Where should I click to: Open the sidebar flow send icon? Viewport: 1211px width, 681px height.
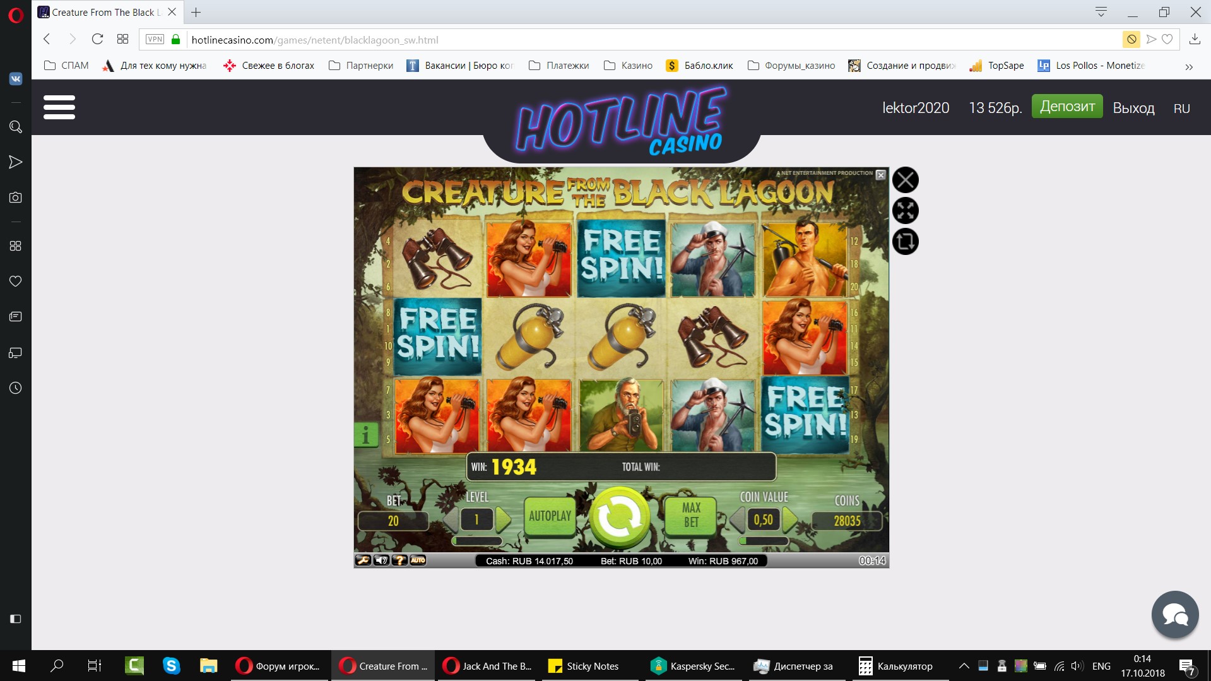(x=16, y=162)
